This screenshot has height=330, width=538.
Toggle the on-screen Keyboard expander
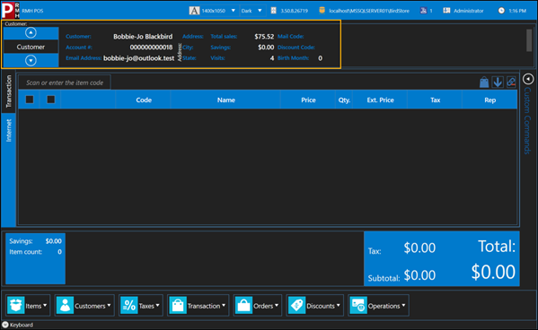tap(5, 325)
